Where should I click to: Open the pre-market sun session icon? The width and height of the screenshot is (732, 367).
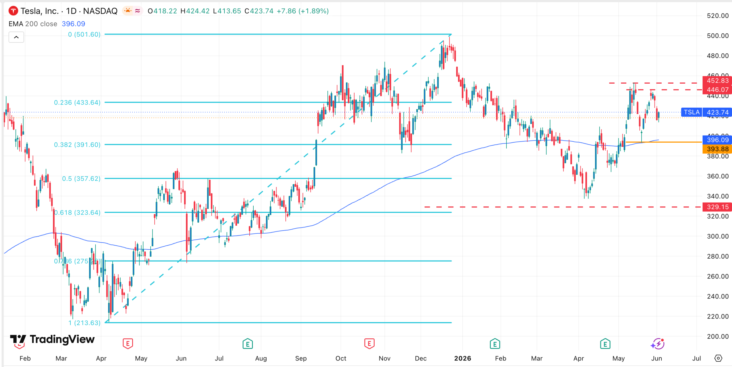128,11
